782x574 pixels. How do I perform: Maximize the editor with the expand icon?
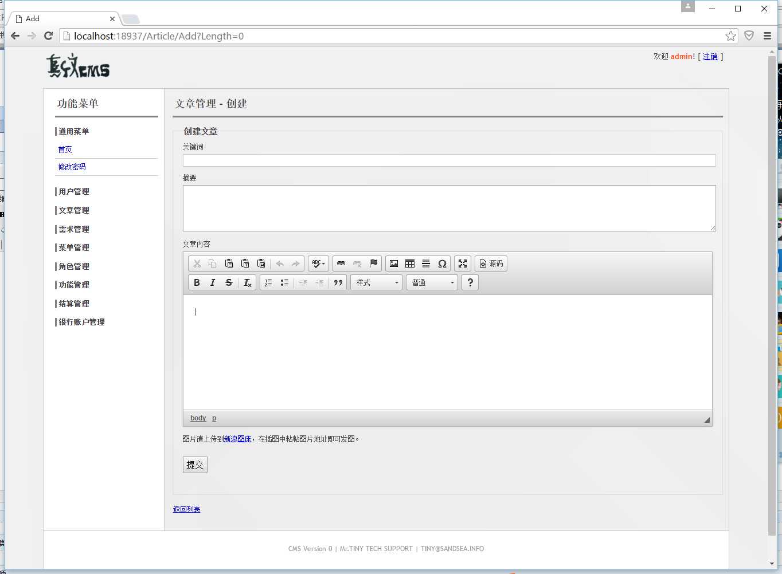pyautogui.click(x=463, y=264)
